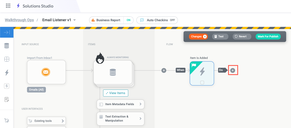Open the notes edit sidebar icon
291x128 pixels.
[7, 99]
